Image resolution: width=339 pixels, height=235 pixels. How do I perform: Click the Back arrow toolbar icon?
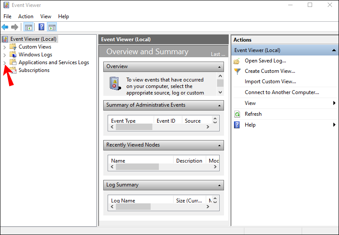pyautogui.click(x=5, y=27)
